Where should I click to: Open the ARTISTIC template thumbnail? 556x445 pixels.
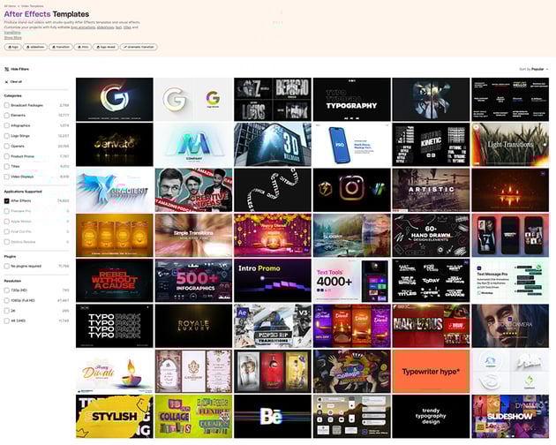point(431,190)
